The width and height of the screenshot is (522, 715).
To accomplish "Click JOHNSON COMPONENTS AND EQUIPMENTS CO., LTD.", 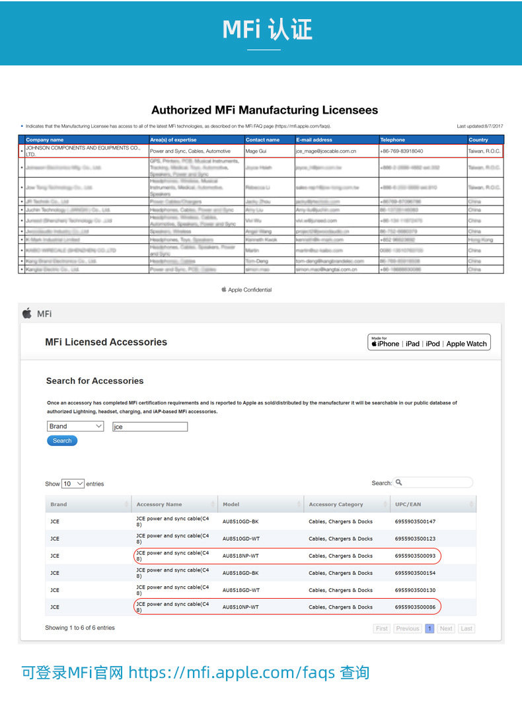I will coord(83,151).
